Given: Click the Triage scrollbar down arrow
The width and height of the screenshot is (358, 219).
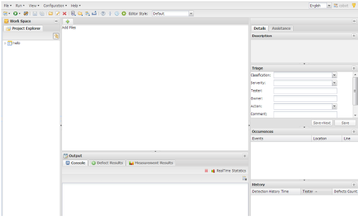Looking at the screenshot, I should click(355, 115).
